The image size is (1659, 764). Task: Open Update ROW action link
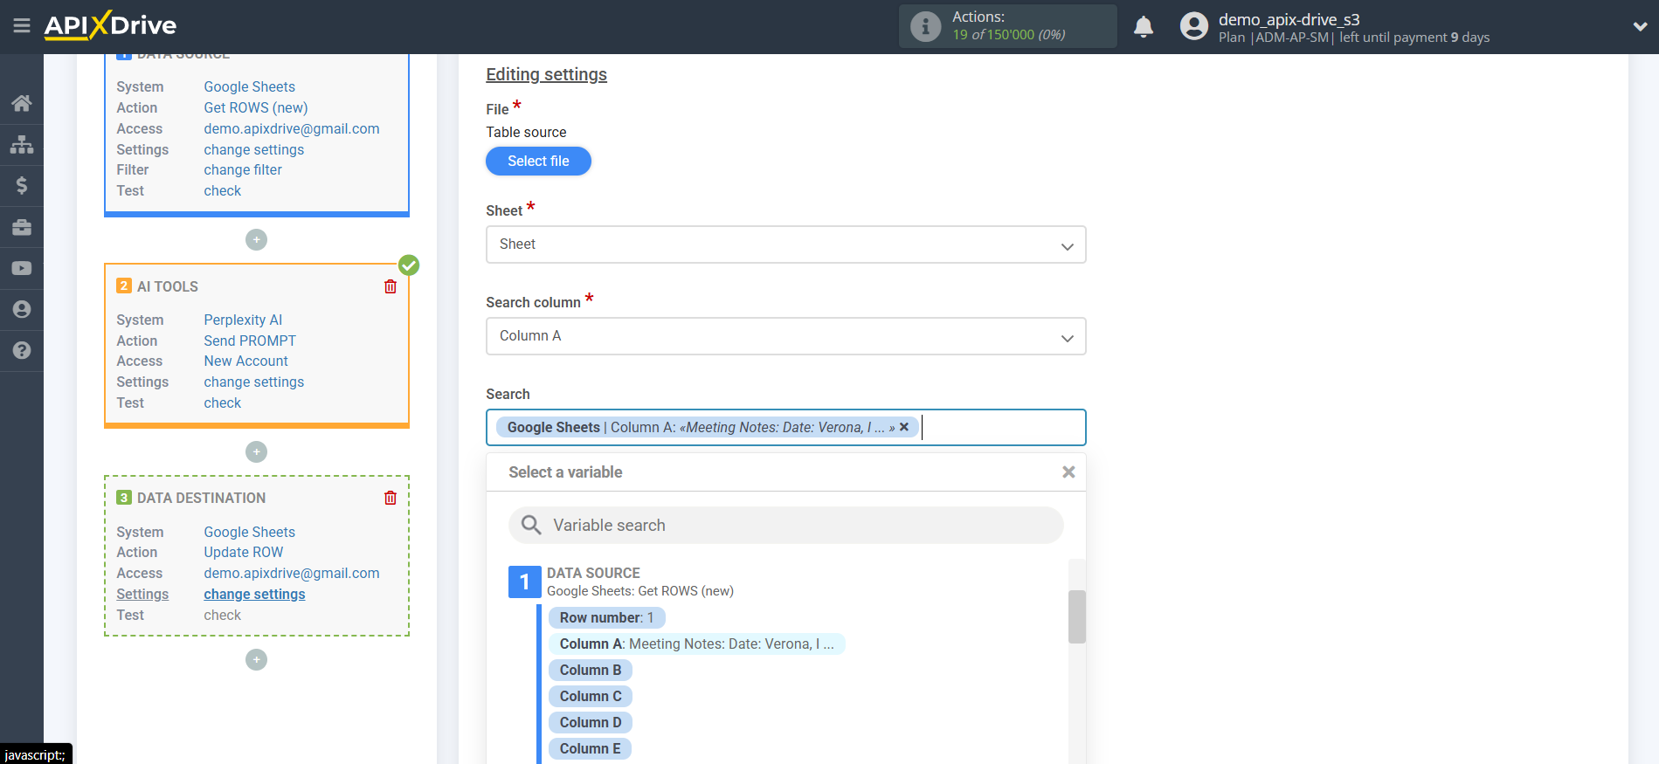[243, 552]
